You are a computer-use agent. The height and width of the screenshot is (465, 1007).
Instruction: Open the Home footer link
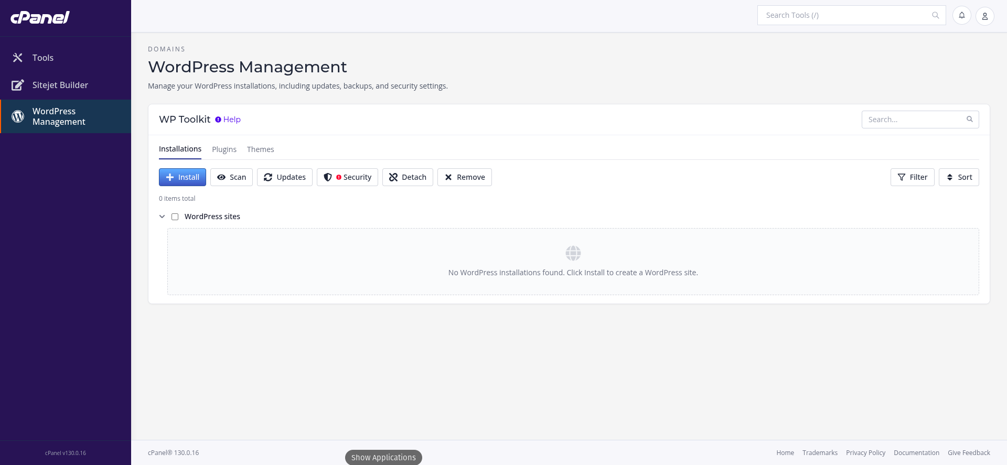coord(785,453)
